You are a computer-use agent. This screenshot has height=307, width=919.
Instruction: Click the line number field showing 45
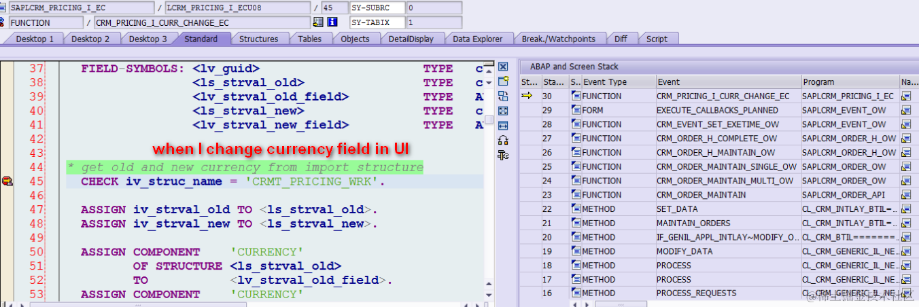(333, 7)
